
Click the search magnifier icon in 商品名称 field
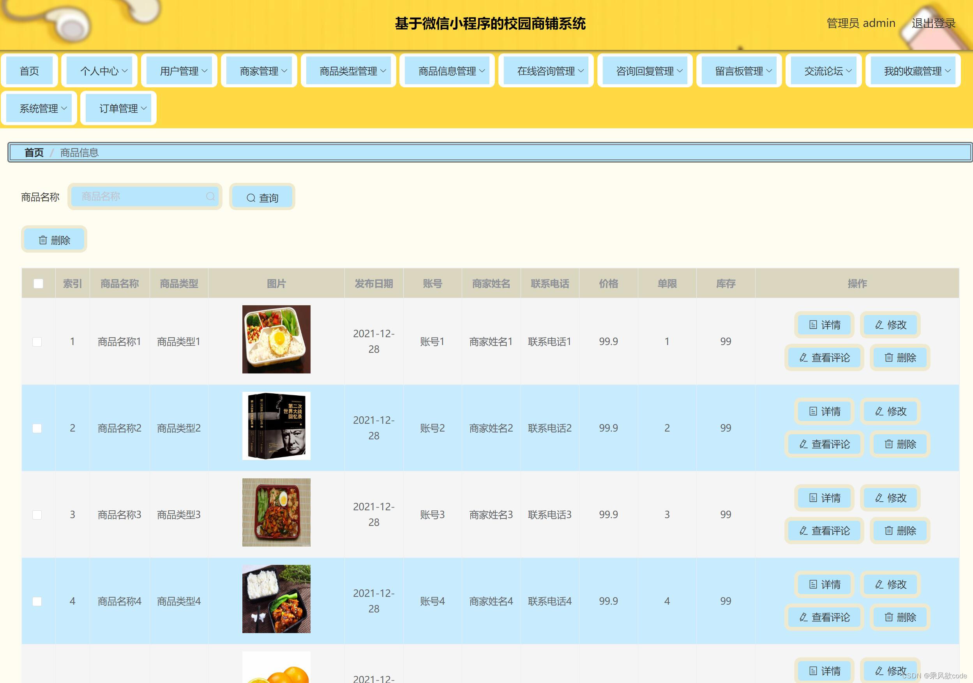tap(210, 196)
